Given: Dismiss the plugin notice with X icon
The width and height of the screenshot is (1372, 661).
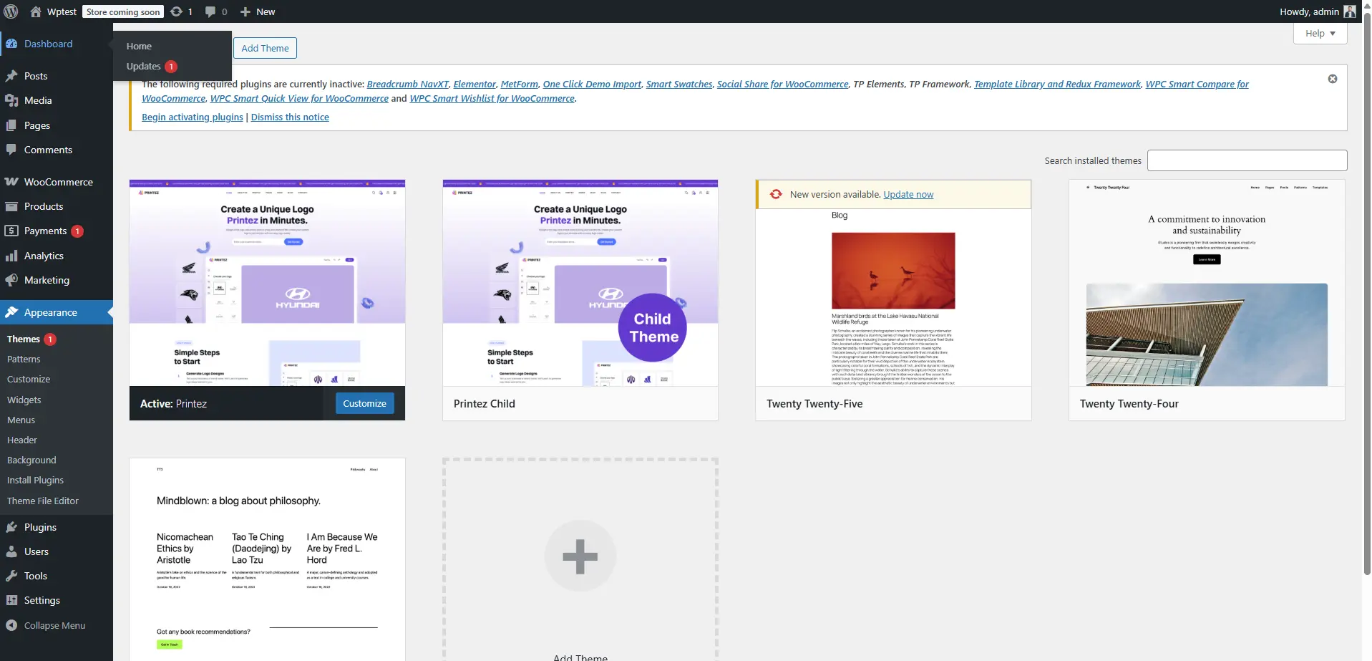Looking at the screenshot, I should coord(1332,79).
